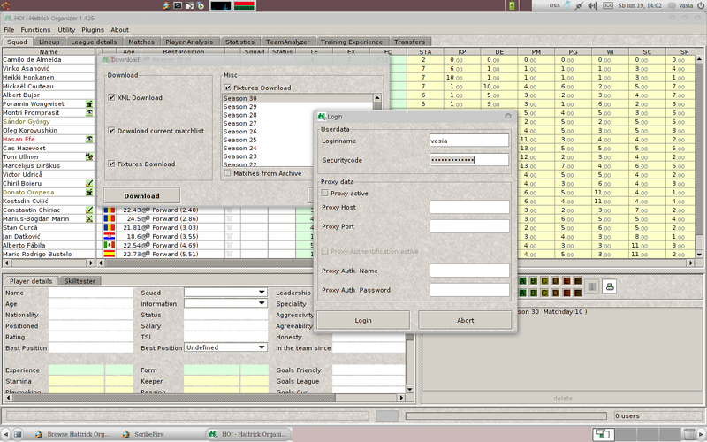707x442 pixels.
Task: Click the Abort button
Action: point(466,320)
